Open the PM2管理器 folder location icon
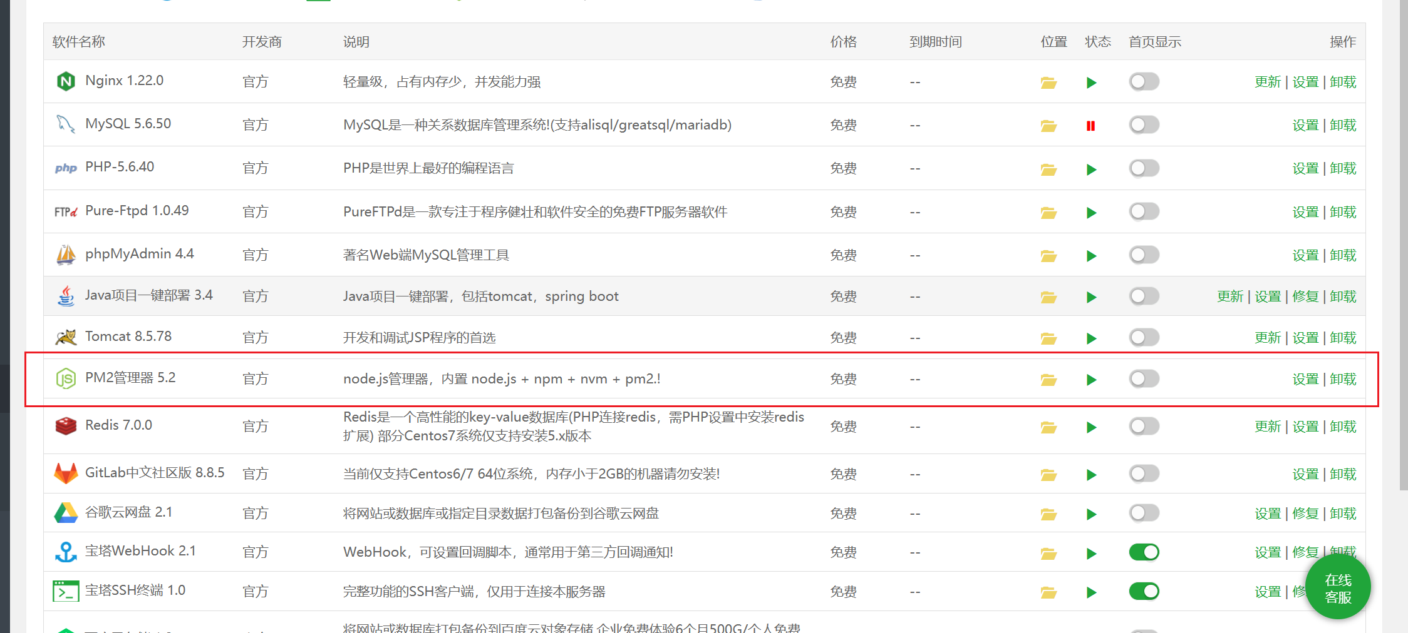Image resolution: width=1408 pixels, height=633 pixels. (1048, 380)
